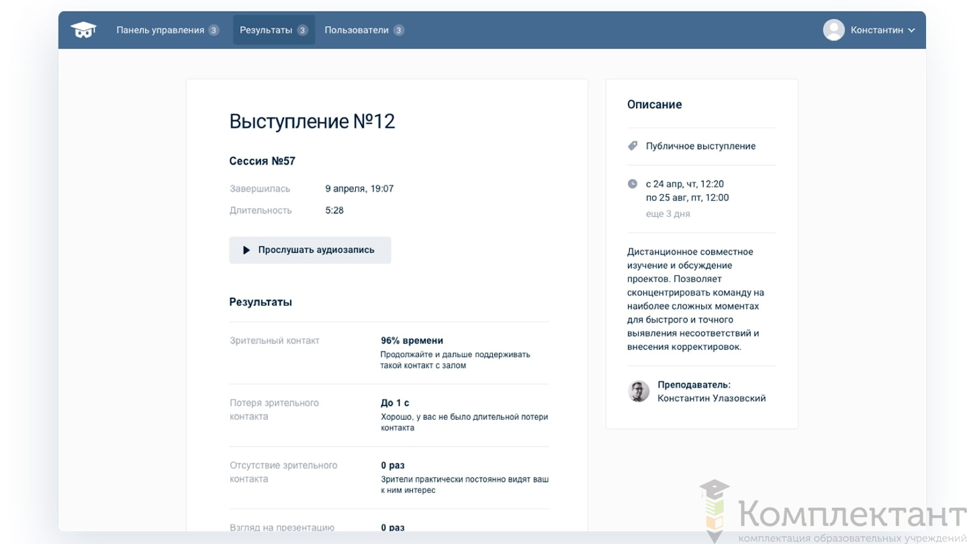The width and height of the screenshot is (967, 544).
Task: Click the Выступление №12 heading
Action: (x=312, y=122)
